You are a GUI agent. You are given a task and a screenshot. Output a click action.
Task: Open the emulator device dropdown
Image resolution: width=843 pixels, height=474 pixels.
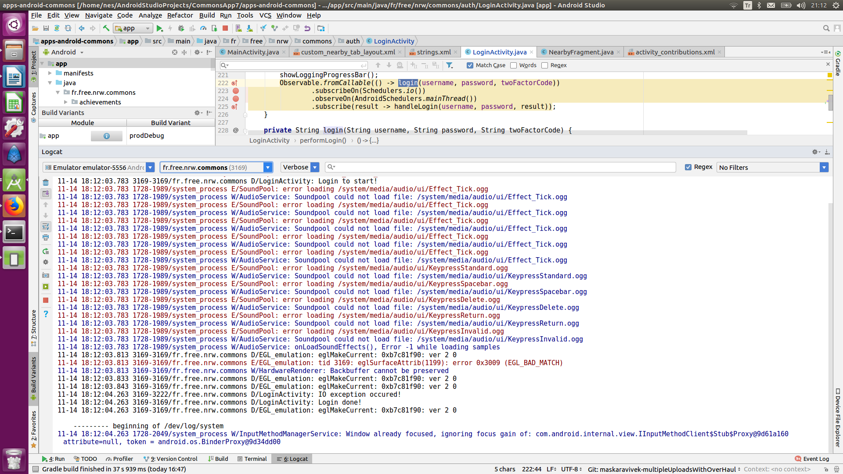coord(150,167)
